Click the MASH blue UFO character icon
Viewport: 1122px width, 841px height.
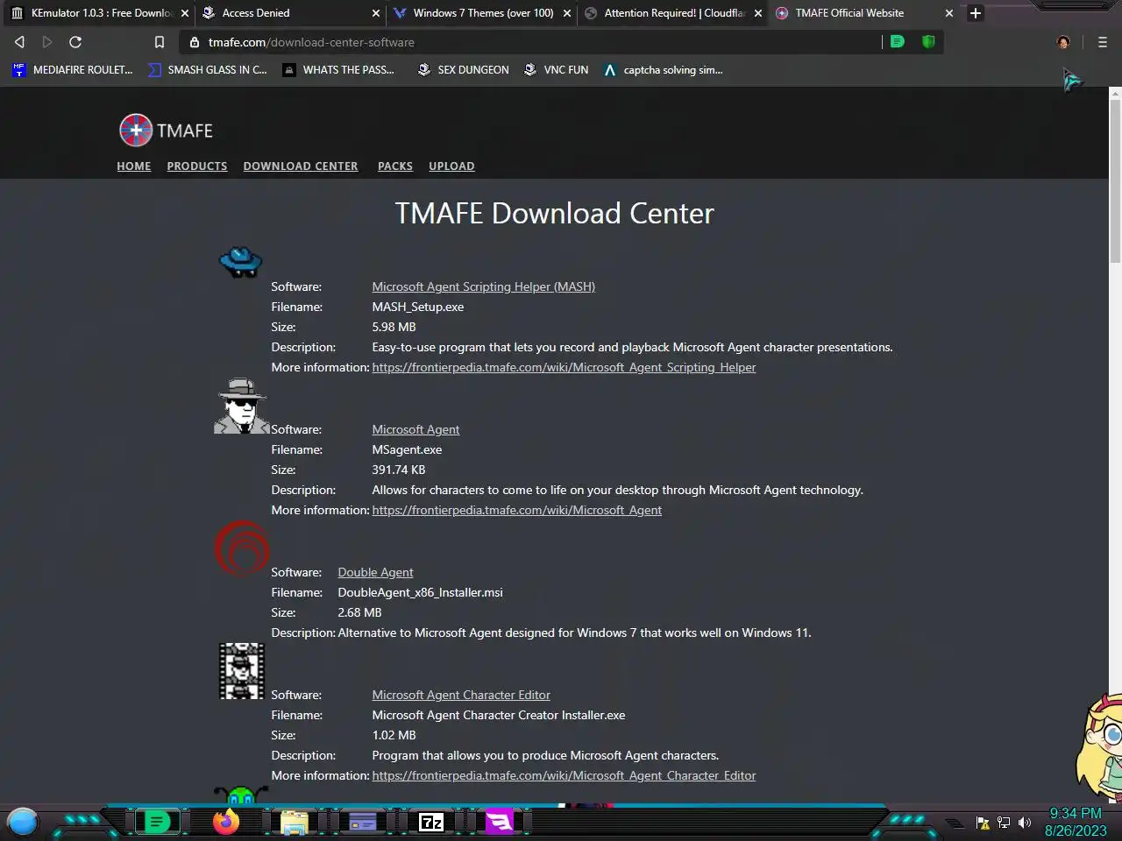click(241, 262)
